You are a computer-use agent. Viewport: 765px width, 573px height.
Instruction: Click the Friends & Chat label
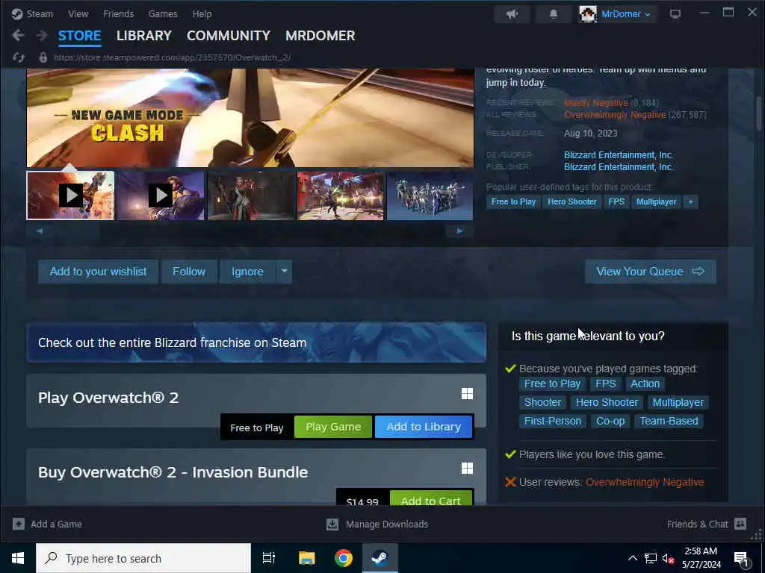point(697,524)
